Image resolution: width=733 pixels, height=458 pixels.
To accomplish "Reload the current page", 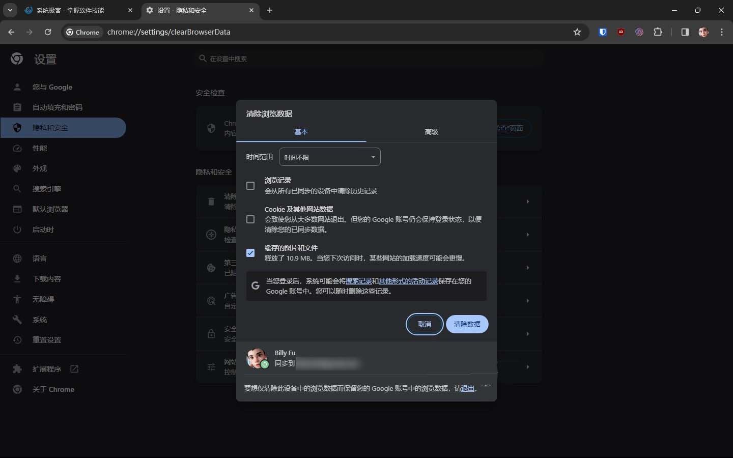I will tap(48, 32).
